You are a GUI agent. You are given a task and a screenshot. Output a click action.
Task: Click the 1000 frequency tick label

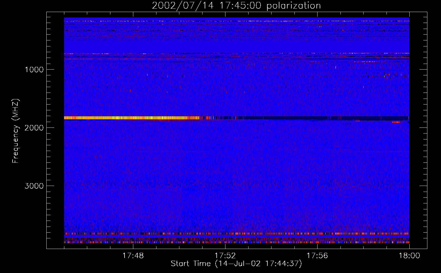pos(34,70)
